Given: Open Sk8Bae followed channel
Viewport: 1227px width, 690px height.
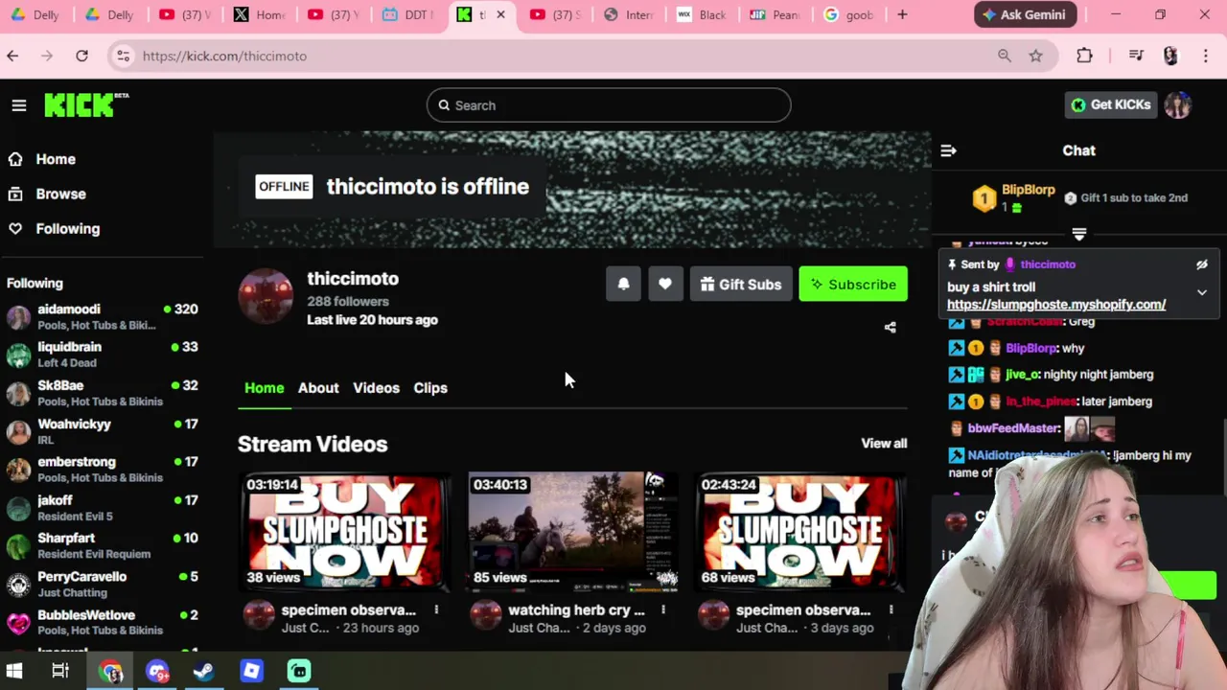Looking at the screenshot, I should [102, 393].
